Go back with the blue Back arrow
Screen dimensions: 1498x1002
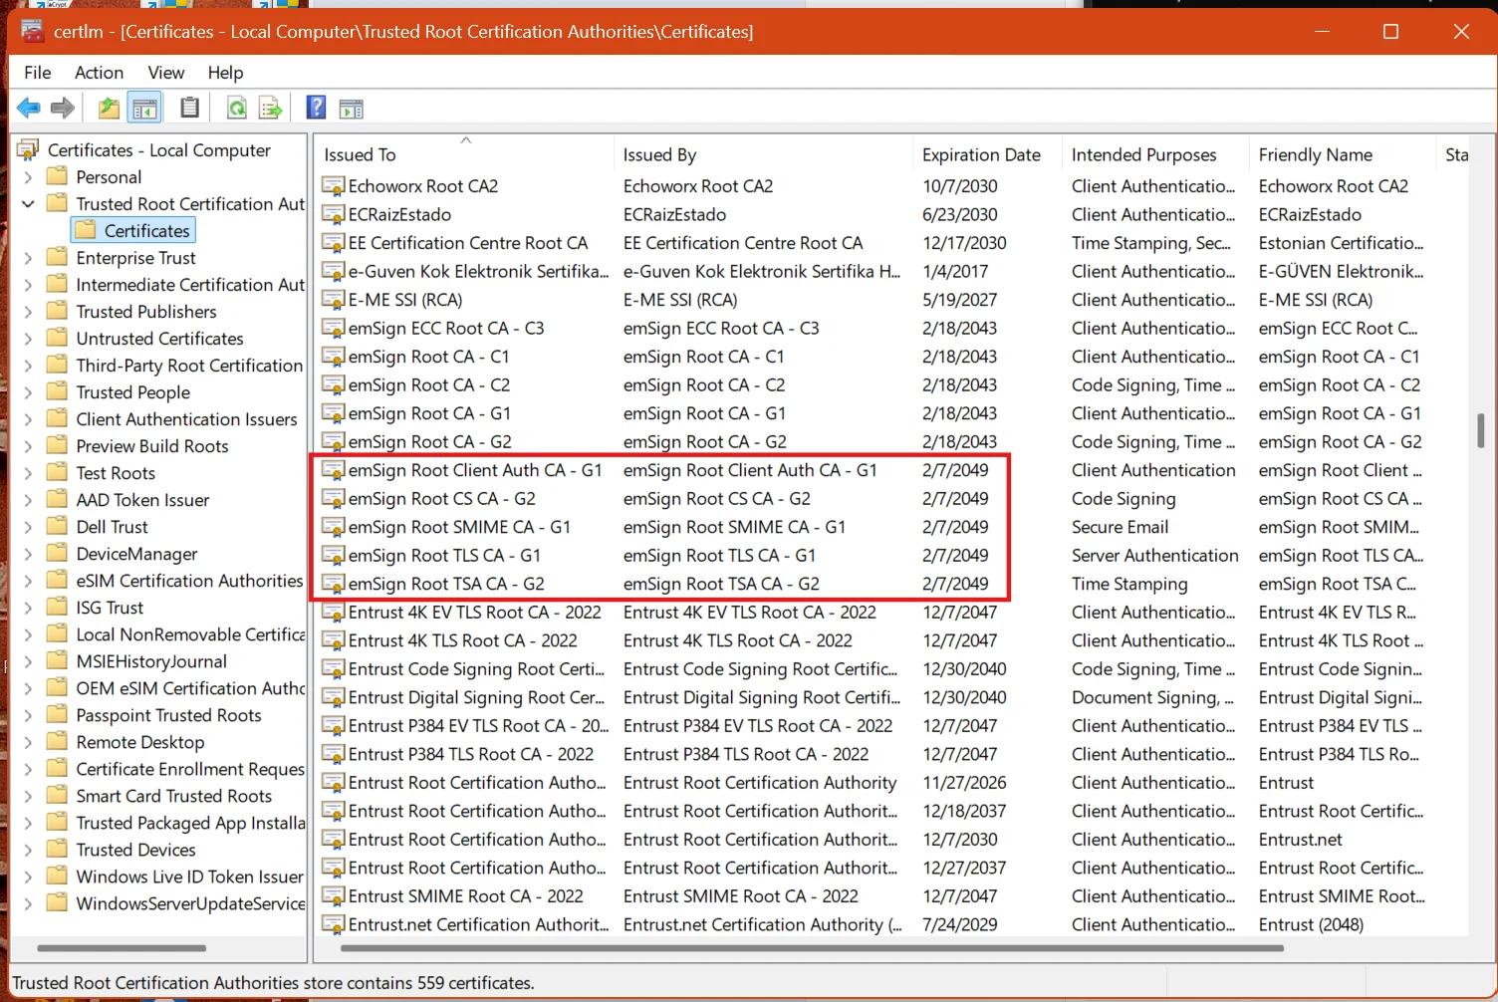pos(29,108)
